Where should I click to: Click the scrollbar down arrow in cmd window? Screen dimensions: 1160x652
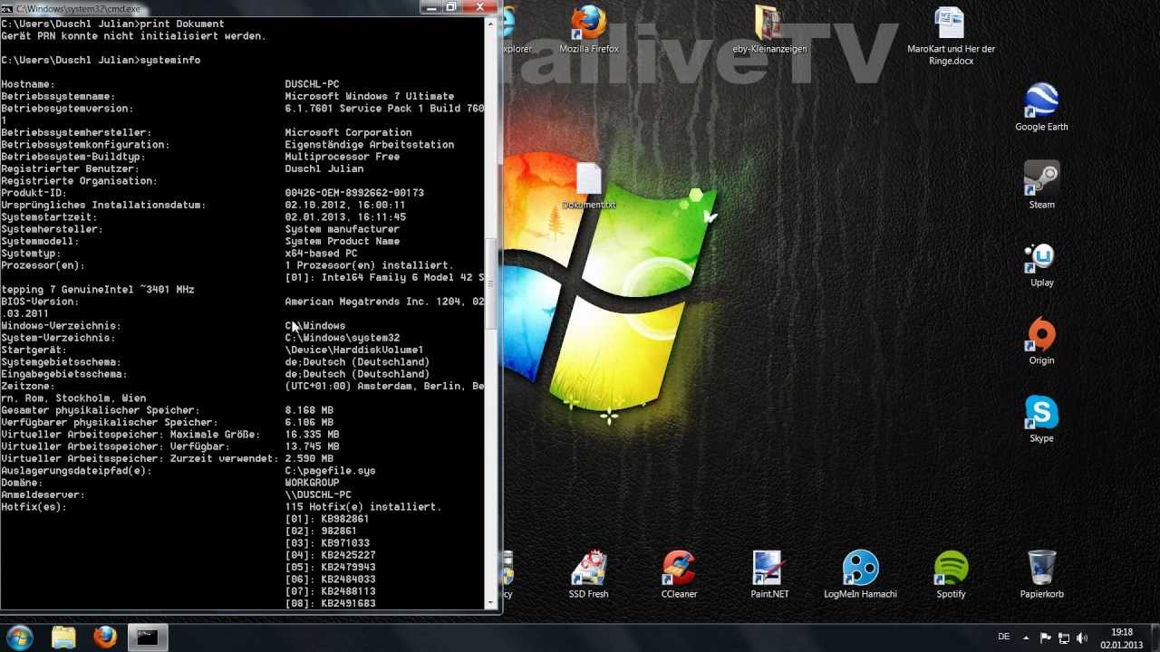492,602
